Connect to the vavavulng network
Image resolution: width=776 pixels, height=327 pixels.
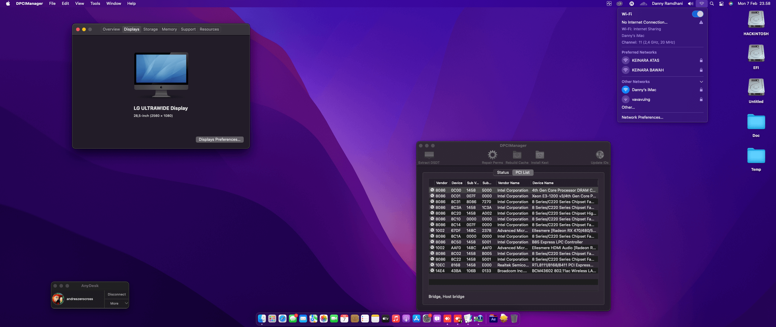point(641,99)
